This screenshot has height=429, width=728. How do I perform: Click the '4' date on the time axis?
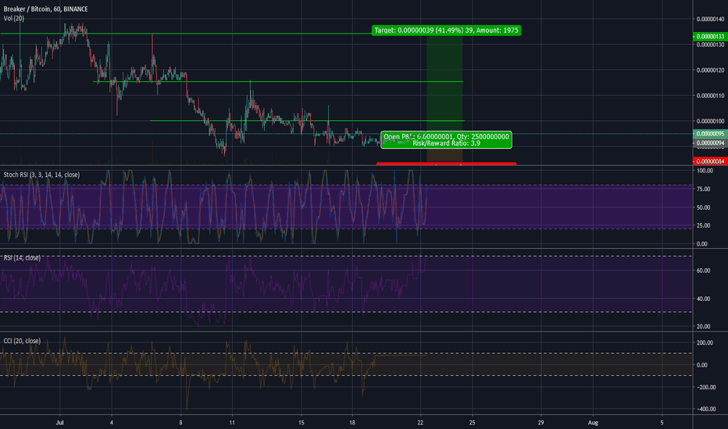pos(112,423)
